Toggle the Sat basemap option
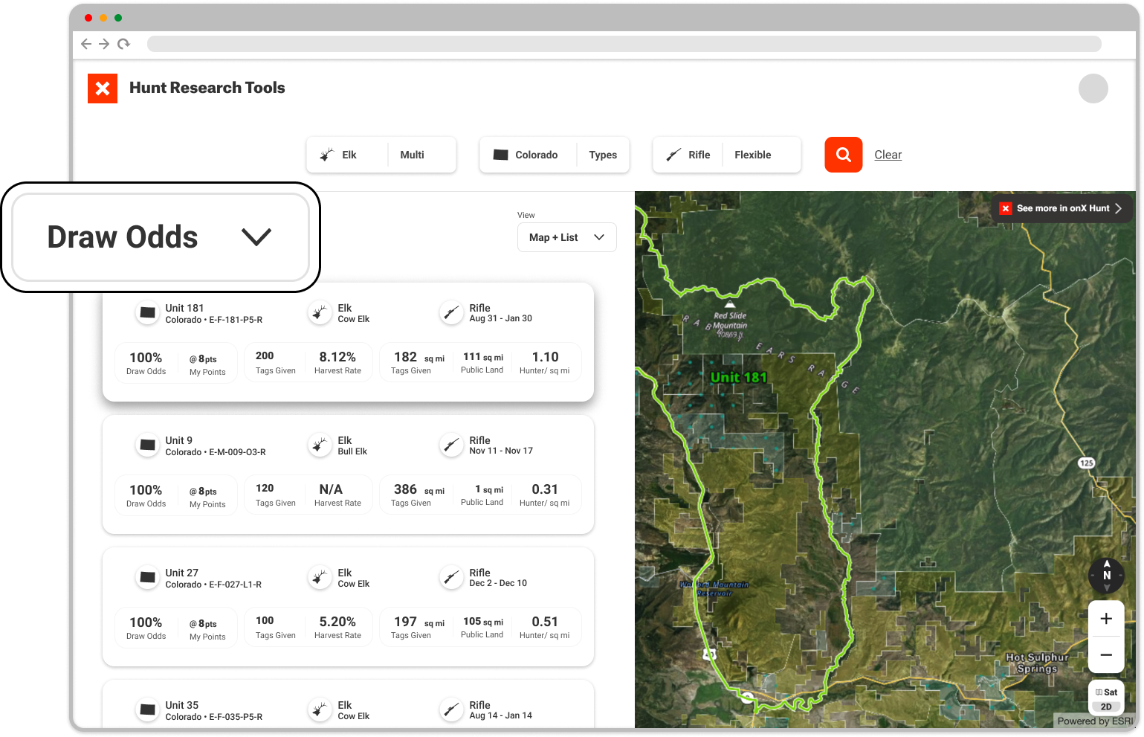The height and width of the screenshot is (737, 1144). [x=1106, y=692]
